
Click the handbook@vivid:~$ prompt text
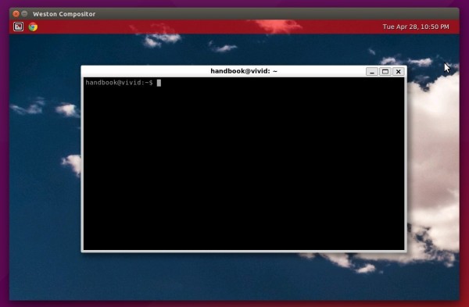[119, 83]
